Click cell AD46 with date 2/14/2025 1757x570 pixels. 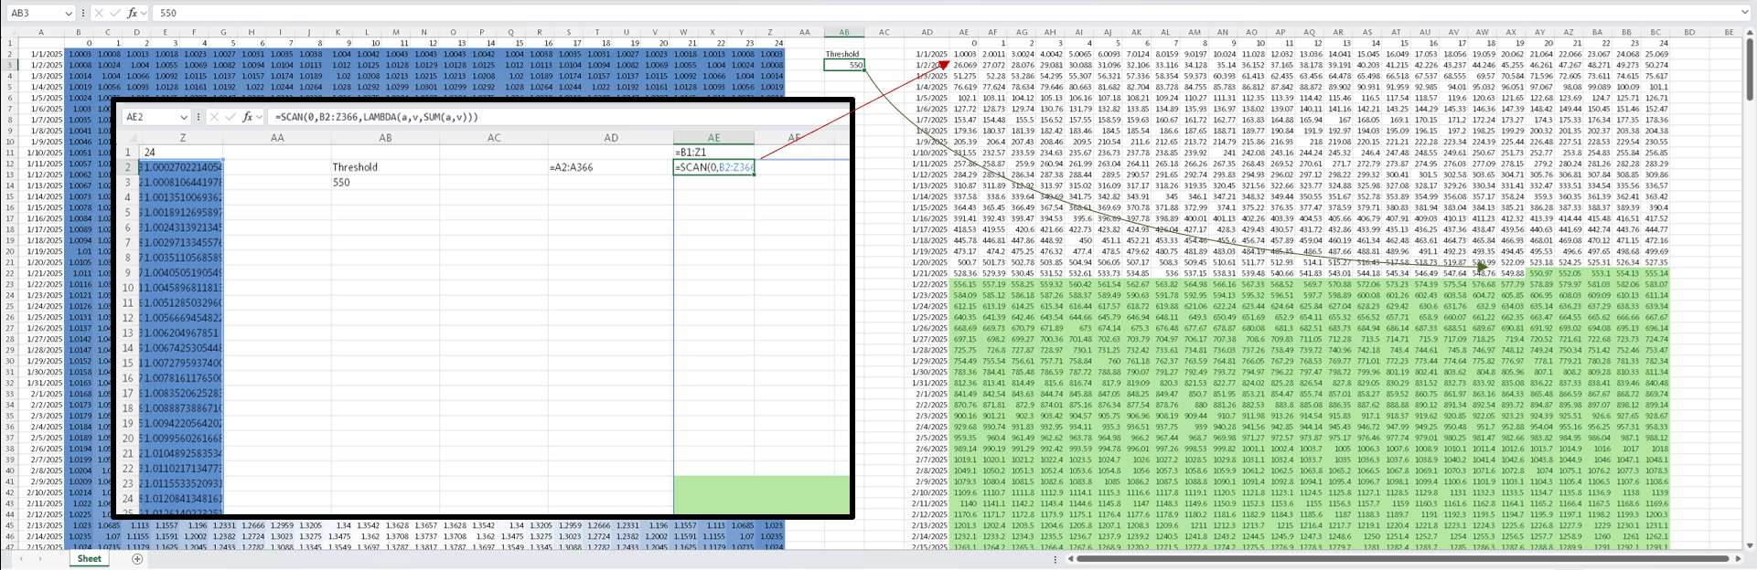pos(927,536)
